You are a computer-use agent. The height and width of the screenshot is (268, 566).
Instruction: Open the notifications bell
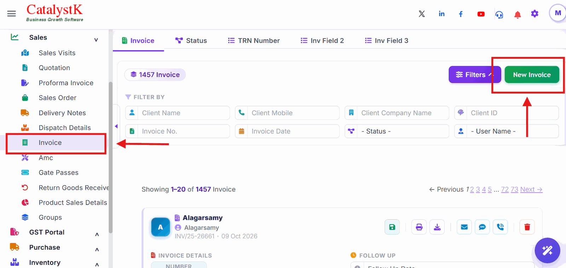[518, 14]
